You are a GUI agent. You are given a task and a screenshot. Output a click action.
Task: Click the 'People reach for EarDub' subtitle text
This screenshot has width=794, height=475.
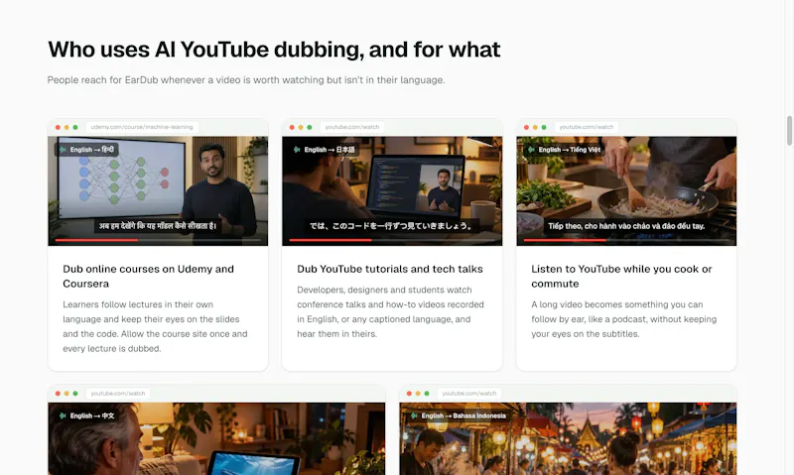tap(246, 80)
